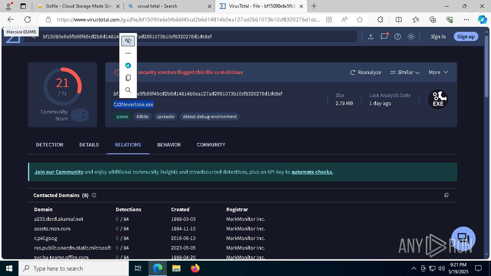Hide the mini selection menu via crossed-eye icon
Screen dimensions: 491x276
coord(128,41)
